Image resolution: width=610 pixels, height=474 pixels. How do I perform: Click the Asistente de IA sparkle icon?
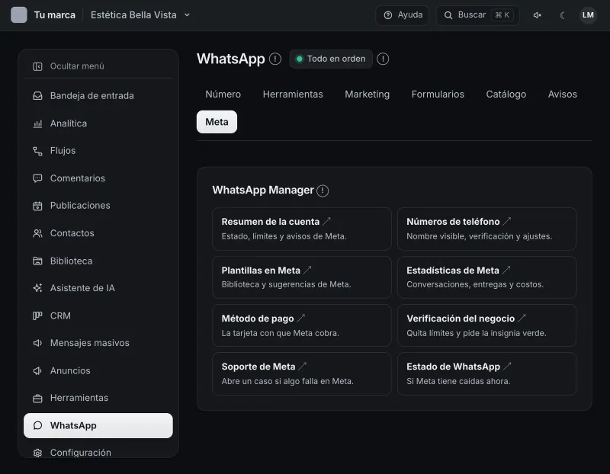coord(37,288)
